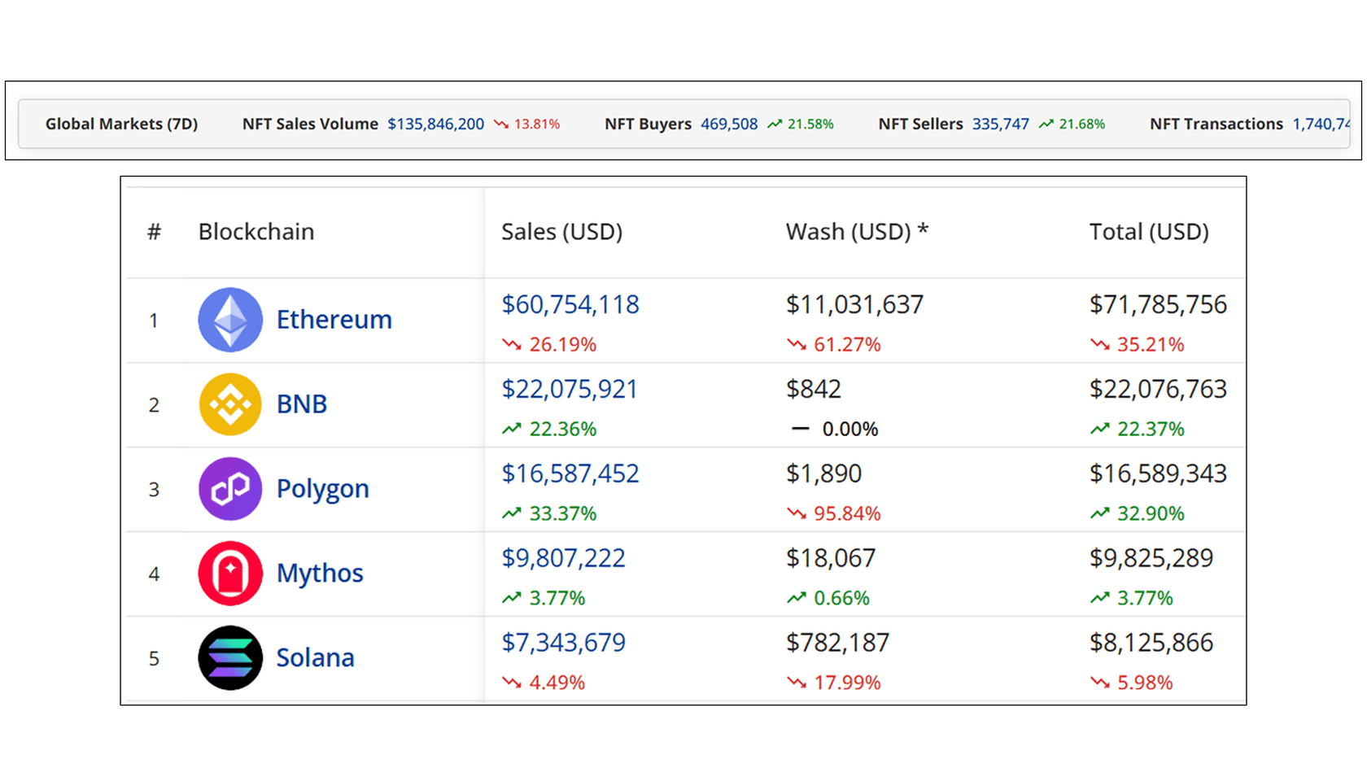Click Mythos wash change 0.66%
This screenshot has width=1367, height=768.
(828, 599)
